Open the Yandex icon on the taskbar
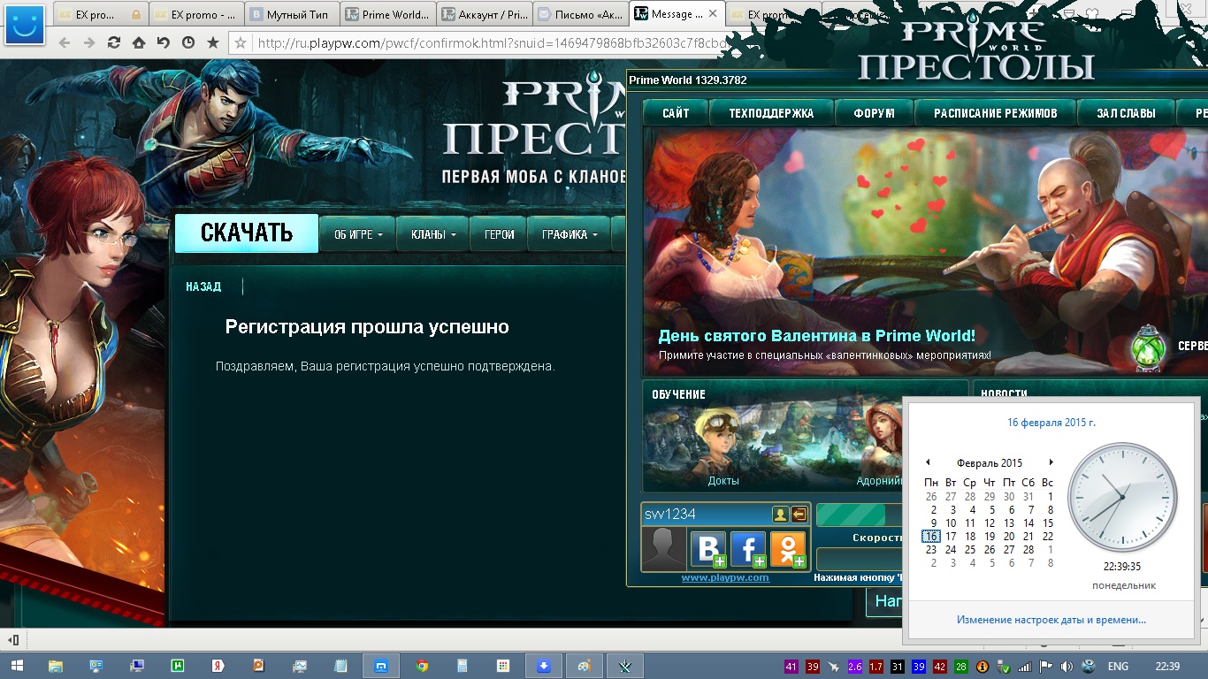This screenshot has height=679, width=1208. [217, 666]
